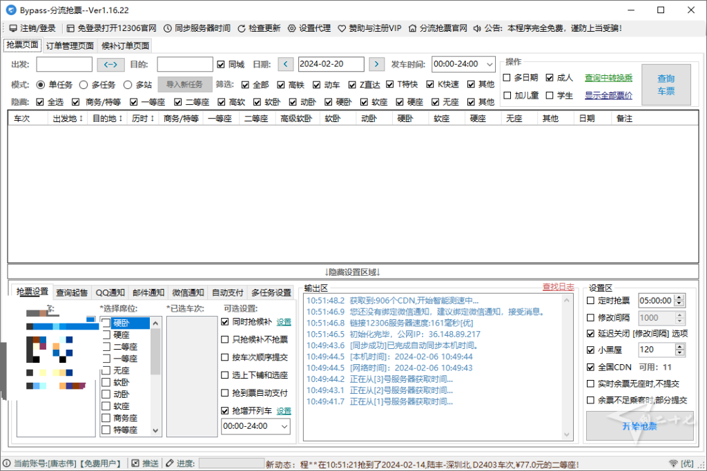Select 多站 mode radio button

(128, 85)
